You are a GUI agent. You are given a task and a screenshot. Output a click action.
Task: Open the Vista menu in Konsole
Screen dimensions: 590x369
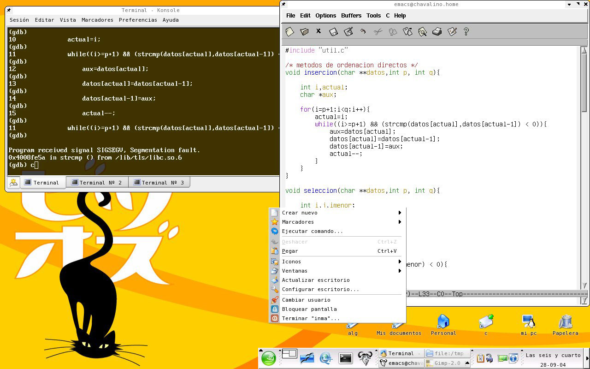(x=68, y=20)
